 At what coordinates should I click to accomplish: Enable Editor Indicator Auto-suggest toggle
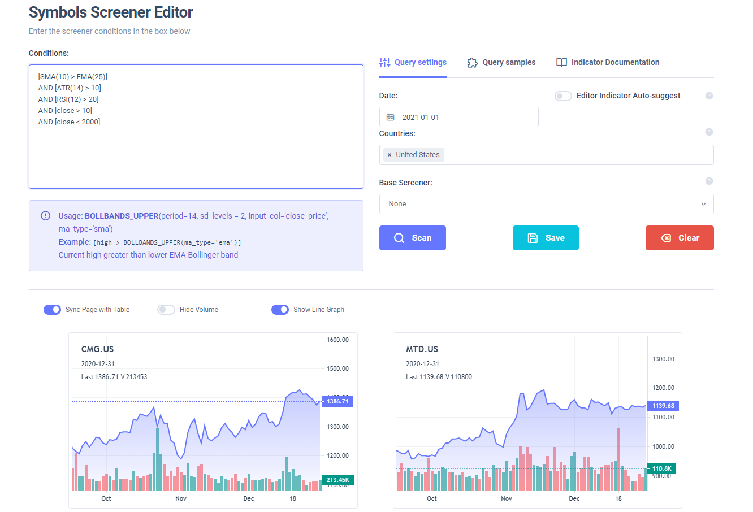pos(563,96)
